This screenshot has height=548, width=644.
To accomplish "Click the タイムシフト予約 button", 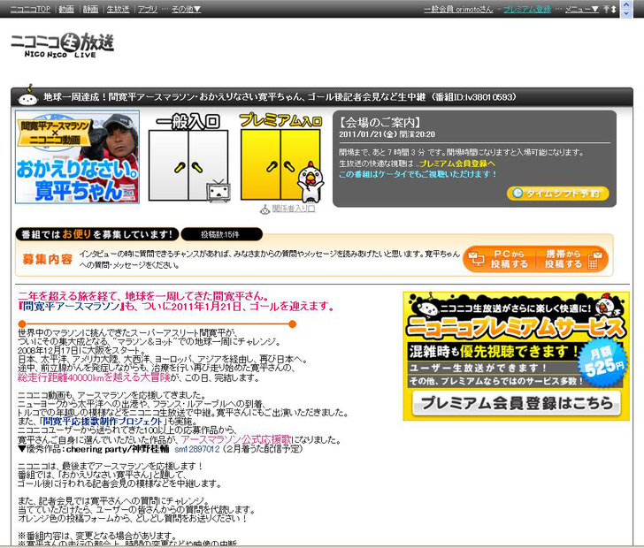I will (x=557, y=194).
